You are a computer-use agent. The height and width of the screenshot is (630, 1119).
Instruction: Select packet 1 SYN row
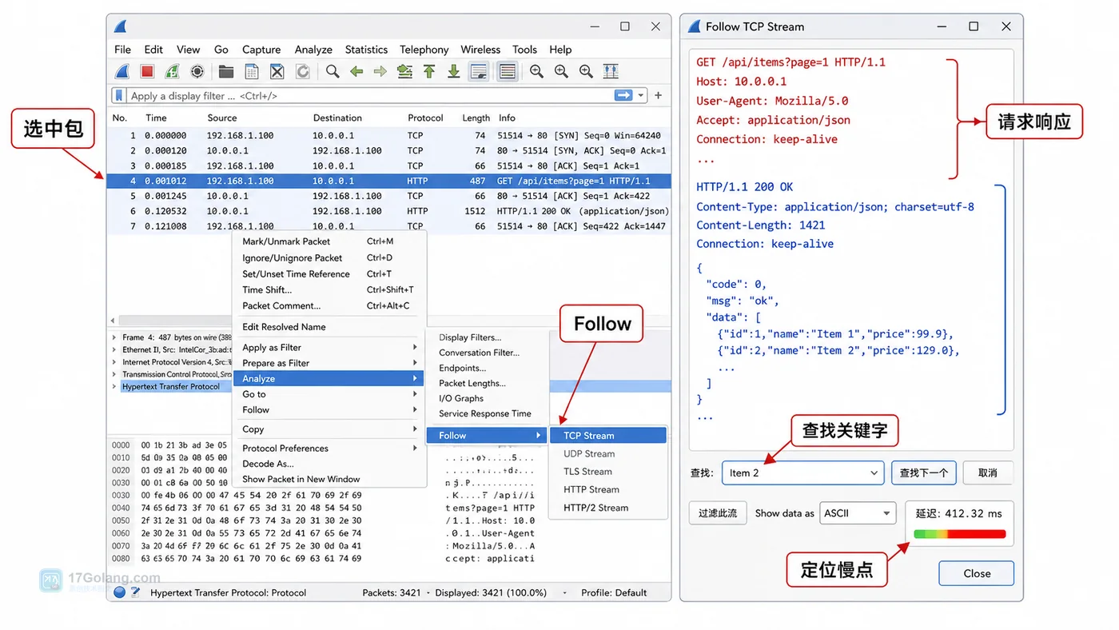click(x=389, y=135)
